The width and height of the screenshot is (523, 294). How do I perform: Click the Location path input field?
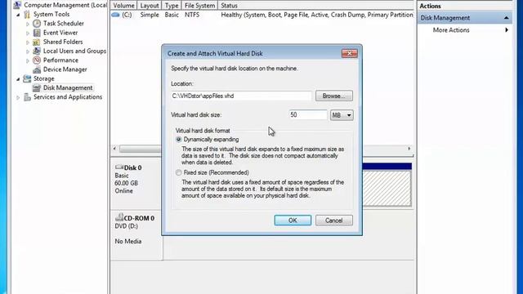[241, 96]
